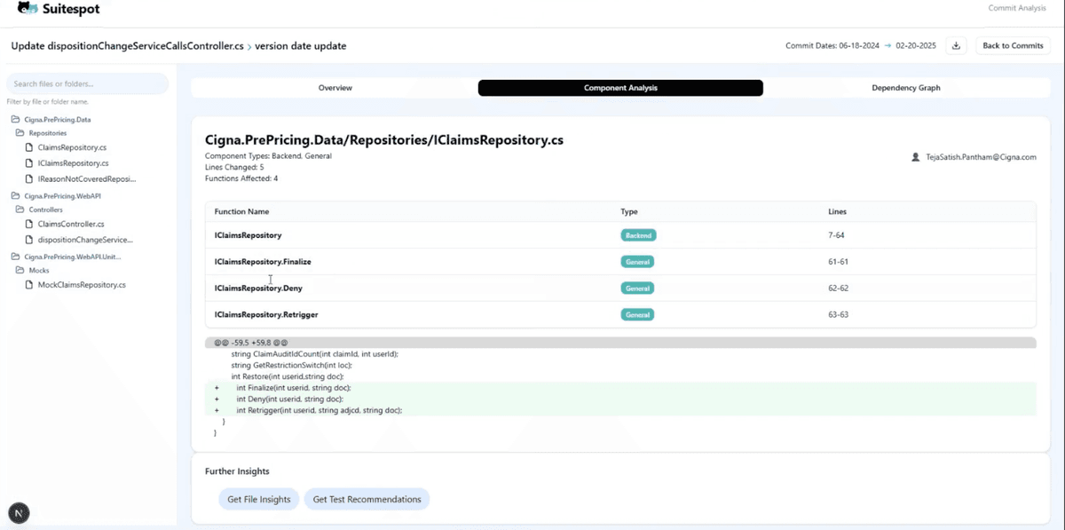Click the user avatar icon beside email
This screenshot has height=530, width=1065.
[x=916, y=157]
